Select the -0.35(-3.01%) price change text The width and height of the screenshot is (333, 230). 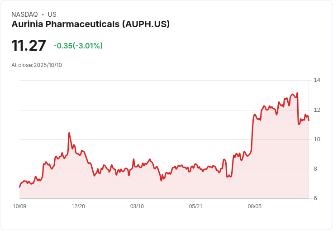(x=78, y=46)
